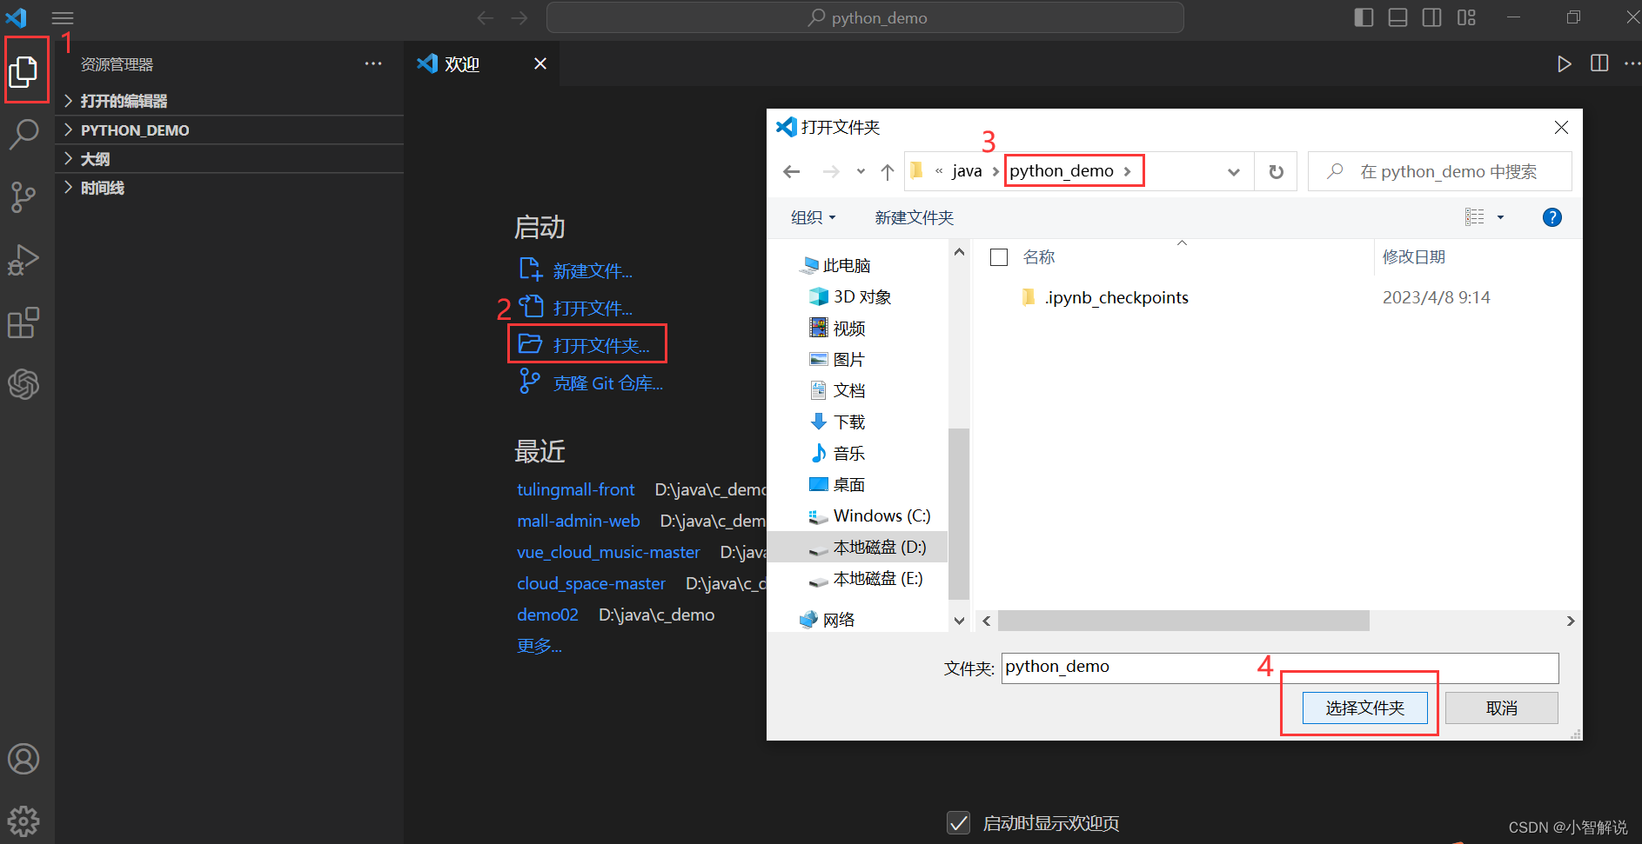This screenshot has width=1642, height=844.
Task: Click the python_demo breadcrumb segment
Action: [x=1062, y=171]
